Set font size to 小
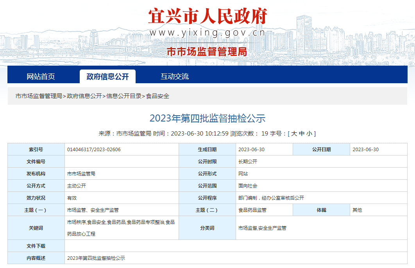This screenshot has width=415, height=268. click(x=309, y=134)
